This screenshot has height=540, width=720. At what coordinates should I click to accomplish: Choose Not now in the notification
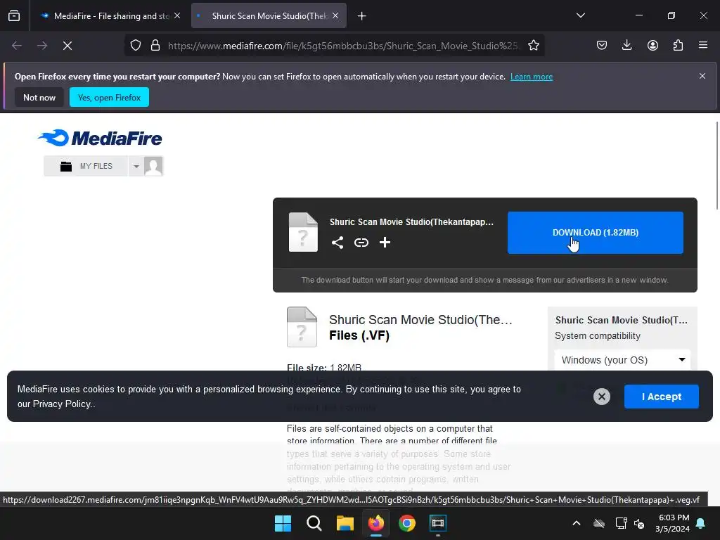point(39,97)
